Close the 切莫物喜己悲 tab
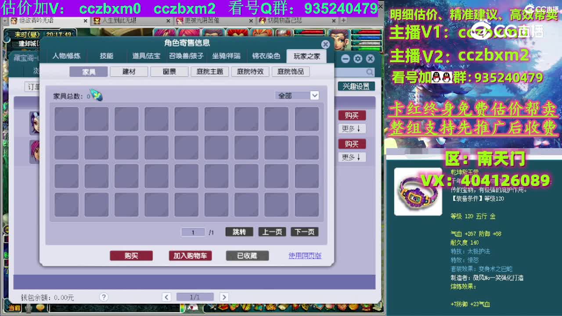The image size is (562, 316). [x=335, y=21]
